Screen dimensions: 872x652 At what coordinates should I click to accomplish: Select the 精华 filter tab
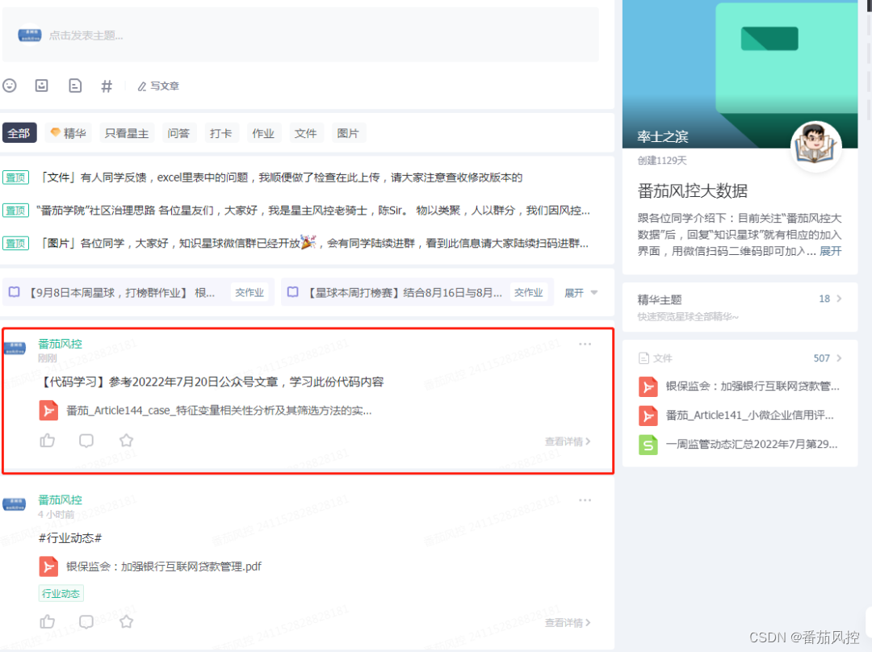point(69,133)
